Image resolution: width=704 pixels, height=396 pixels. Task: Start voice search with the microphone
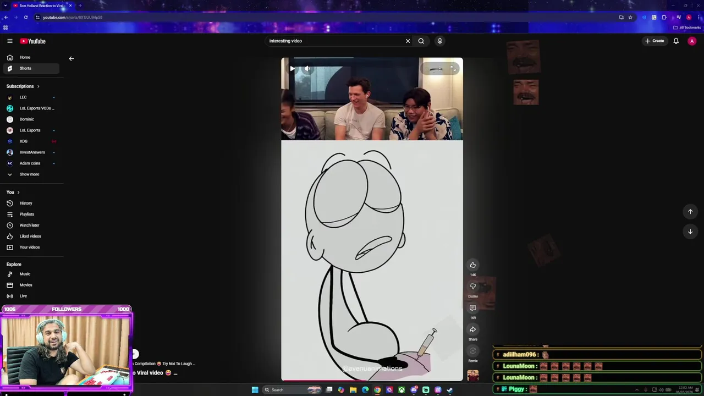pos(439,41)
